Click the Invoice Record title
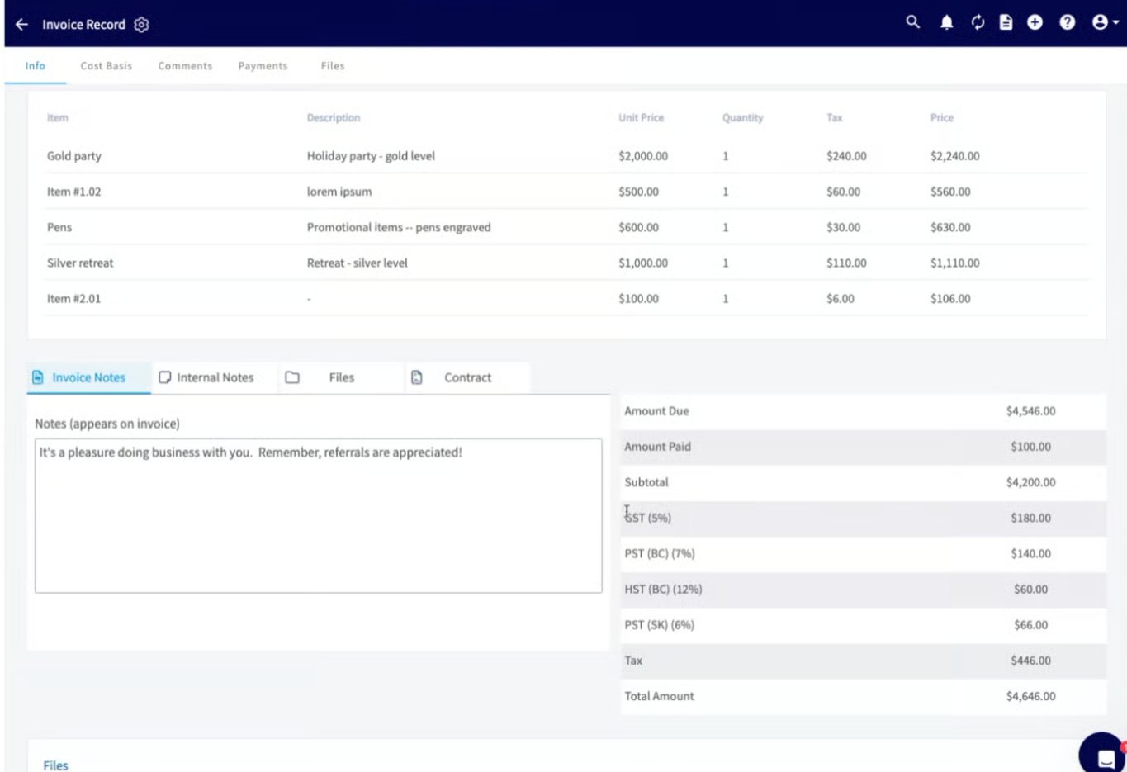The image size is (1127, 772). tap(83, 25)
